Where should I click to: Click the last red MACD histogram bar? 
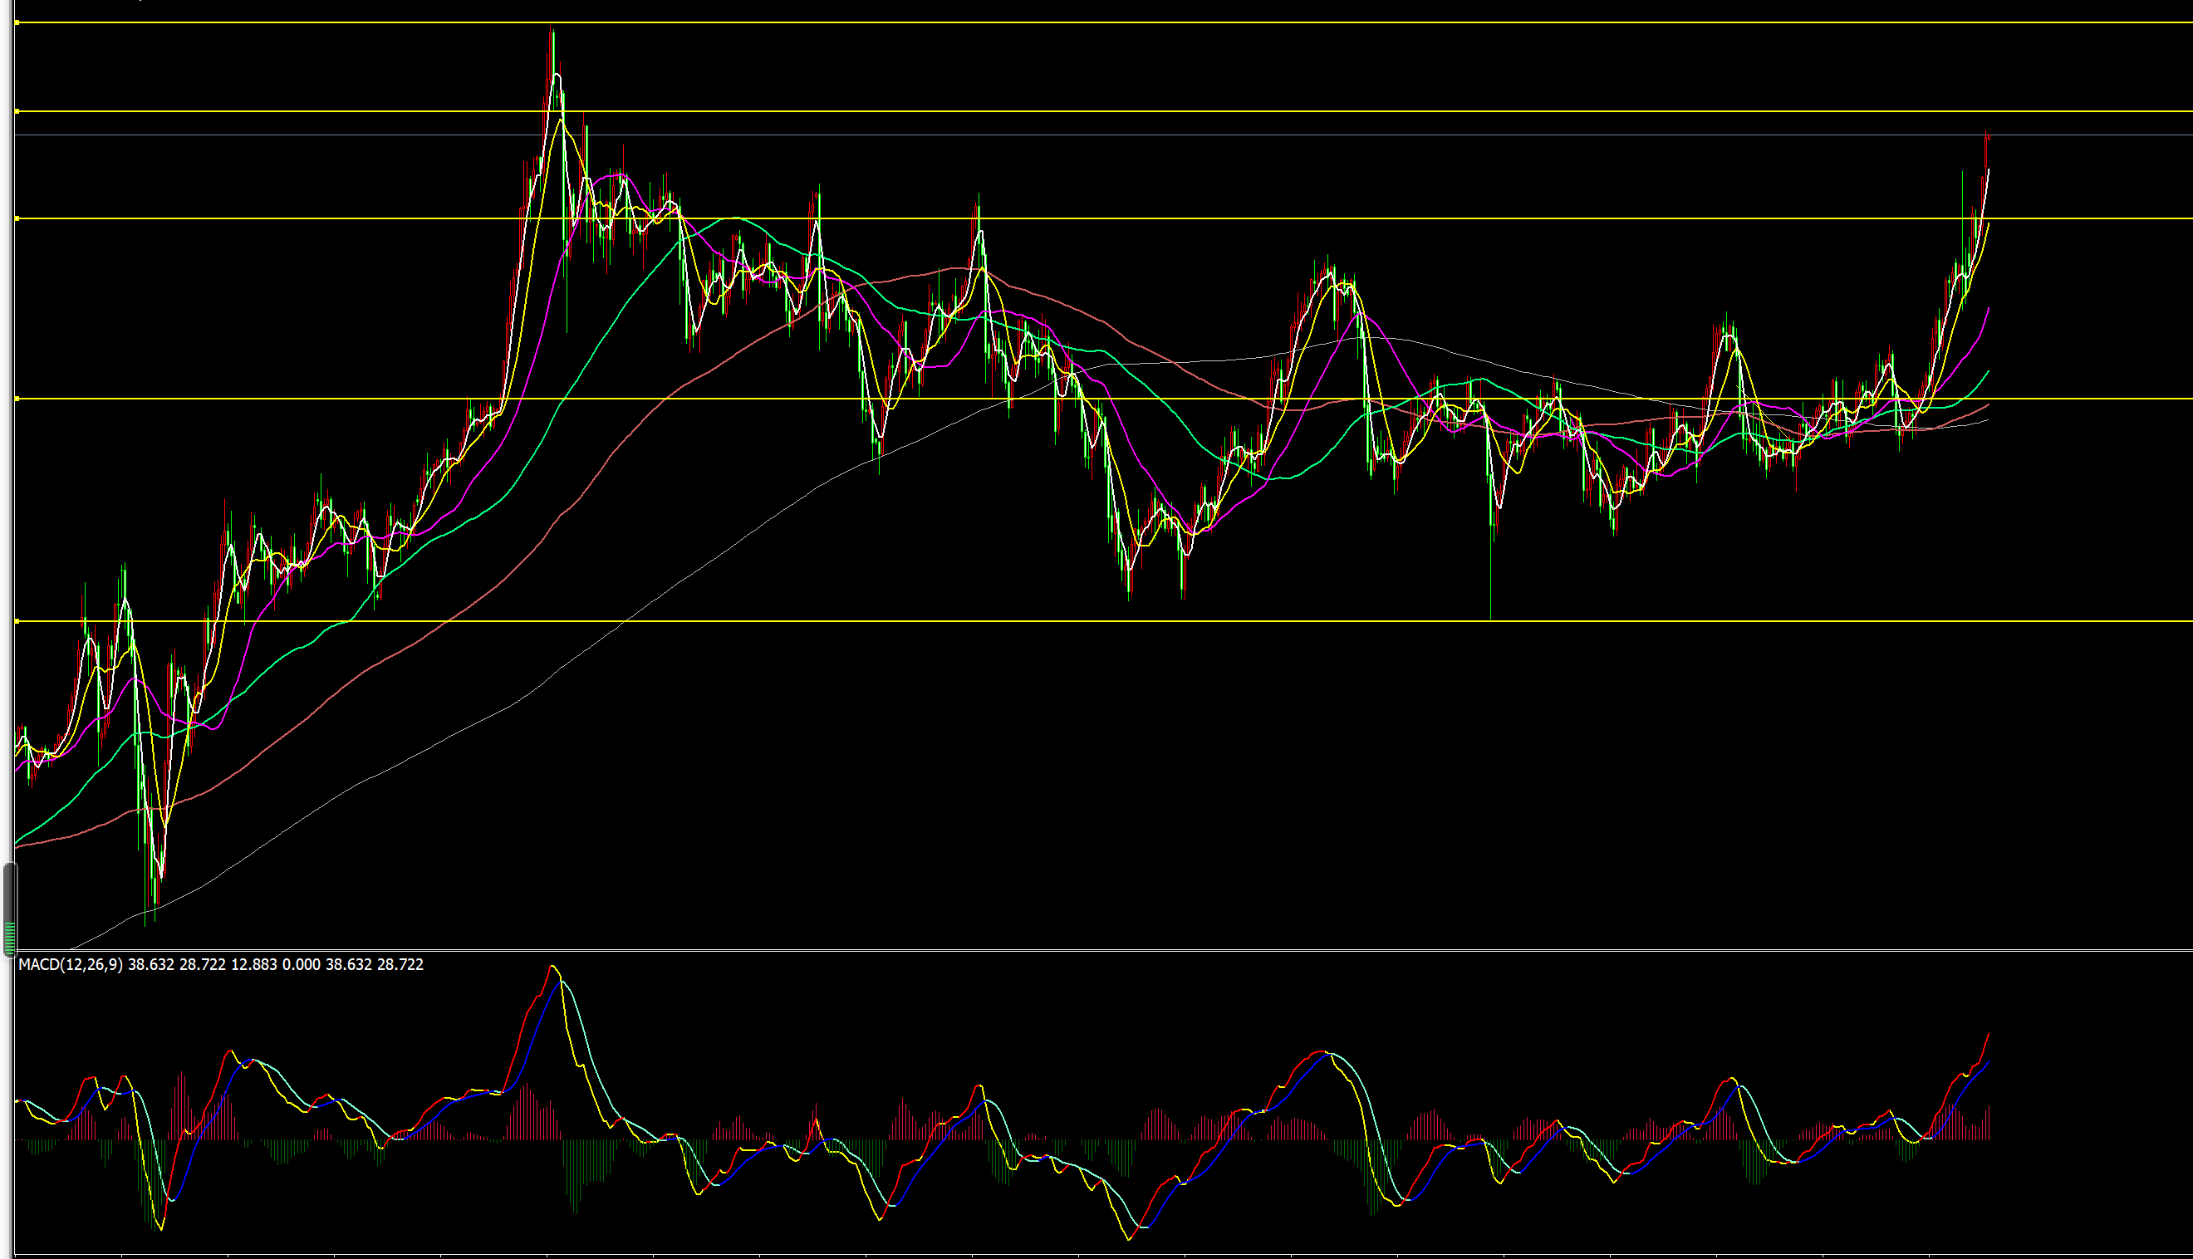pos(1989,1122)
